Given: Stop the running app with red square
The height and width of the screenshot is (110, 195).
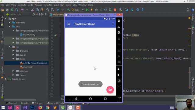Looking at the screenshot, I should tap(115, 10).
